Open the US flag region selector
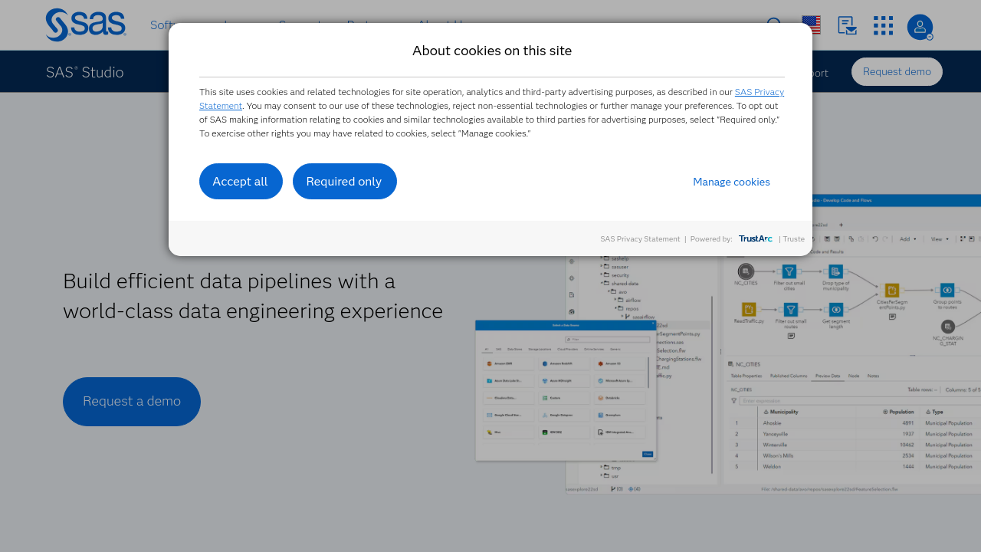 (811, 25)
